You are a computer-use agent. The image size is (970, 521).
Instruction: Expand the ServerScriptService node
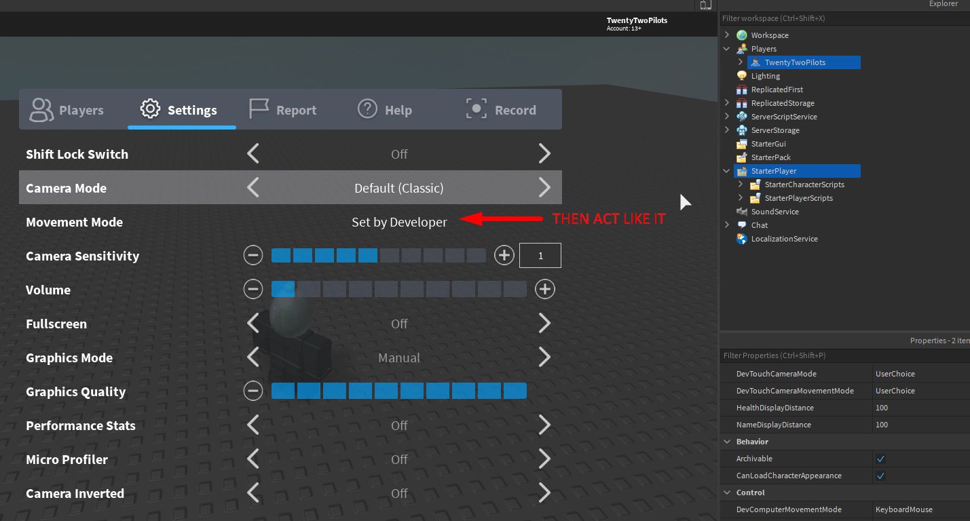[727, 117]
